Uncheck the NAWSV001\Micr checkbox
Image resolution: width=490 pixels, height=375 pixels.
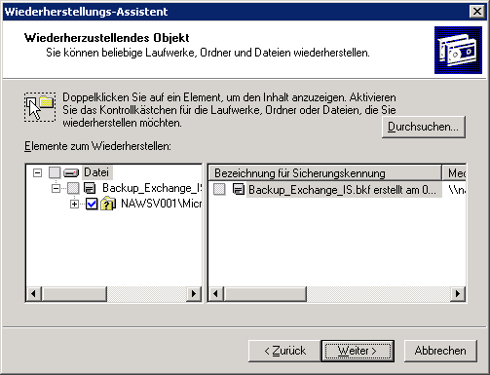[x=92, y=204]
